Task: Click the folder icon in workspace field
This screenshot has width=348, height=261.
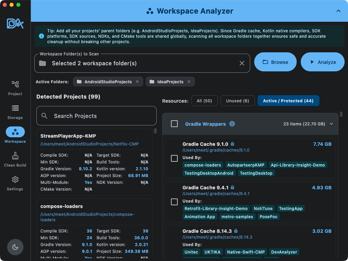Action: coord(42,63)
